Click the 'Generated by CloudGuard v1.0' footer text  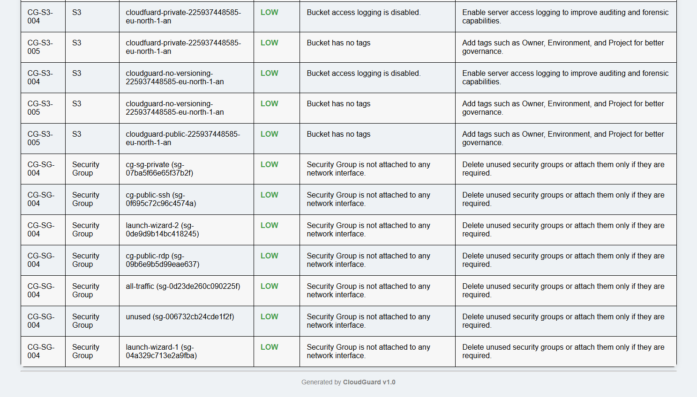coord(348,382)
